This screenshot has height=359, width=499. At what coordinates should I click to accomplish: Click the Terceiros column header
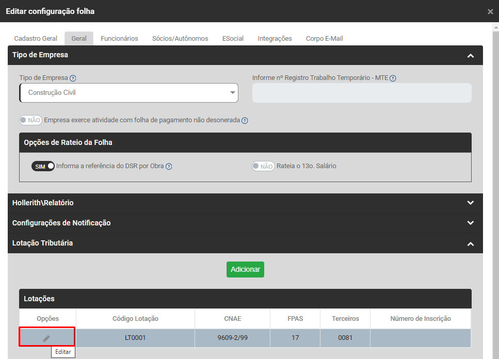(x=345, y=319)
